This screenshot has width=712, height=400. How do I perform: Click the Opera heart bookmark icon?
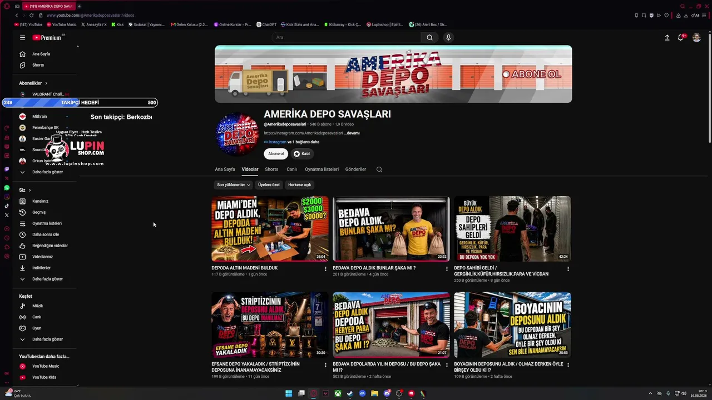coord(666,15)
